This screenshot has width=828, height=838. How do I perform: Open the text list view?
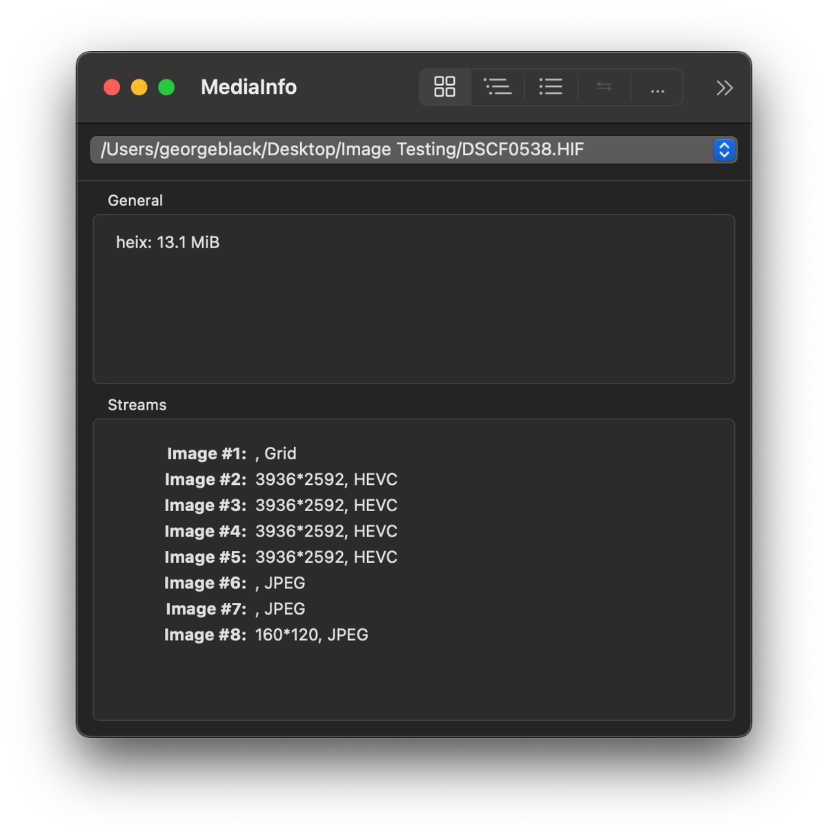[551, 87]
